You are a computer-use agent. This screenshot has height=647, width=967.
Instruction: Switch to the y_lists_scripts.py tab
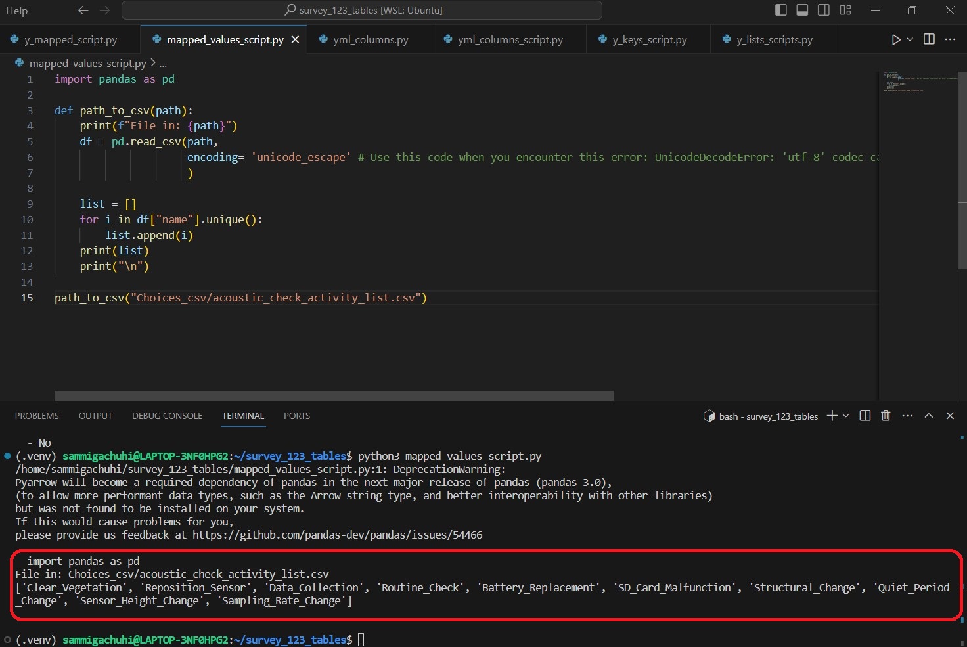774,39
